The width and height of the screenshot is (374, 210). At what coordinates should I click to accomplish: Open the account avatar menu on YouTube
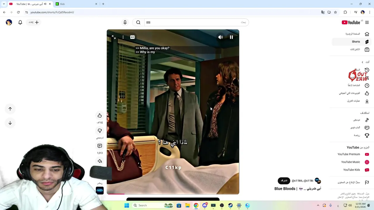click(9, 22)
